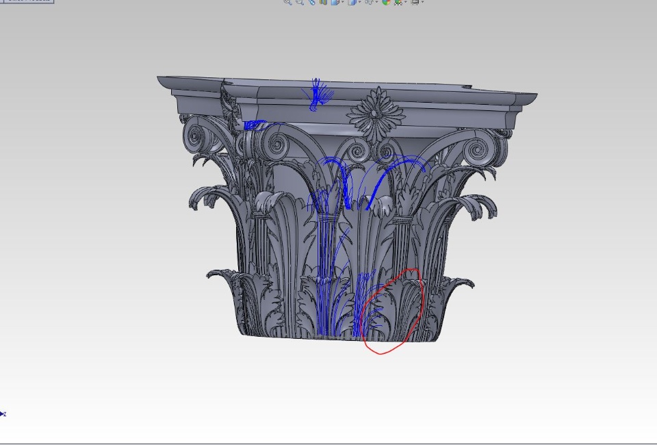This screenshot has width=657, height=445.
Task: Click the View Settings monitor icon
Action: 415,2
